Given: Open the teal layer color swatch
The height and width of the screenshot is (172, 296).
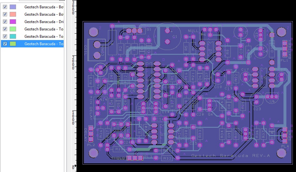Looking at the screenshot, I should point(13,36).
